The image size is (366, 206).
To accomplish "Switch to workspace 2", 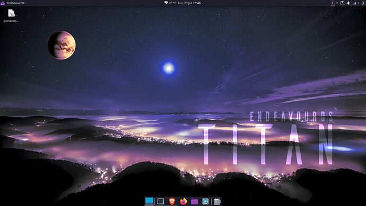I will [337, 3].
